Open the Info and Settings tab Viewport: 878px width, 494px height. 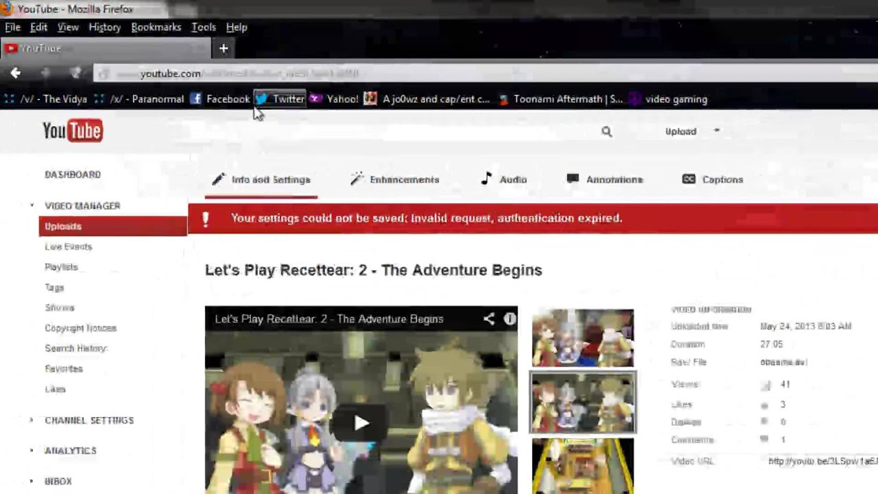261,180
